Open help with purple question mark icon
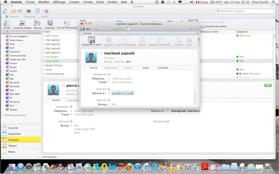 pos(47,11)
